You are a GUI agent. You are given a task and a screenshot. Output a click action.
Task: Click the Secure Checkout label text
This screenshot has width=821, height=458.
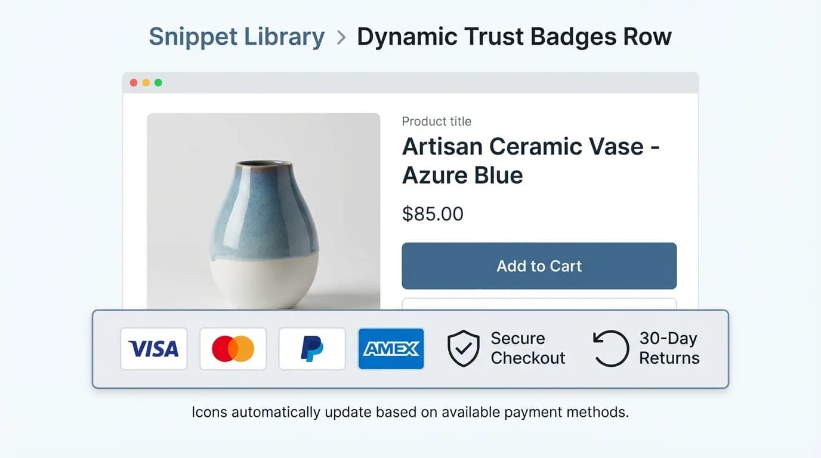coord(528,348)
